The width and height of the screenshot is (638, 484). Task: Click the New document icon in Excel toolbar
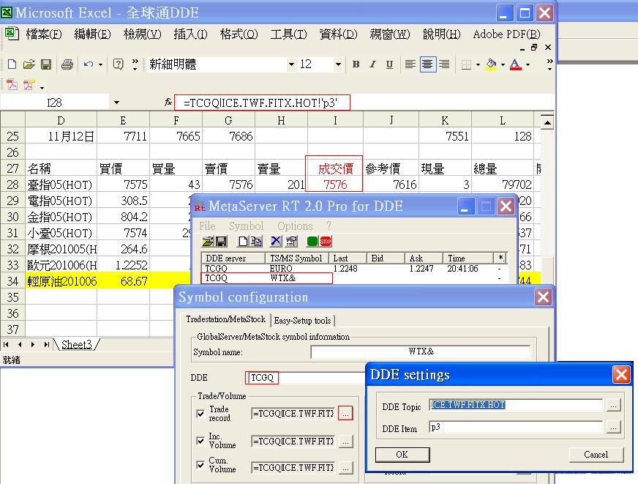click(x=12, y=64)
